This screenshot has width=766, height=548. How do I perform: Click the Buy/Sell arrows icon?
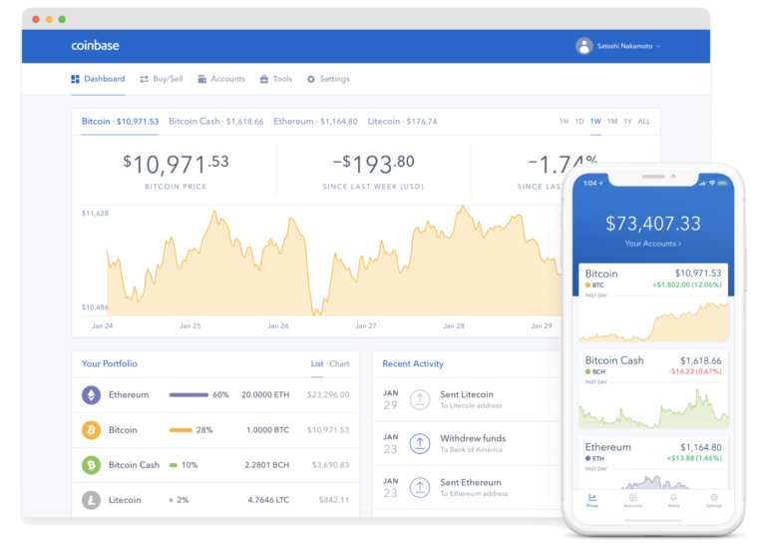pos(144,79)
